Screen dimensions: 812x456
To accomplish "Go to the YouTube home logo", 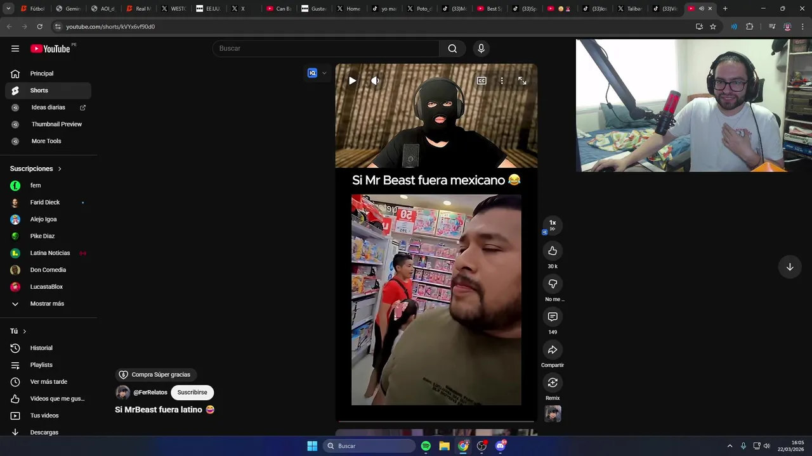I will pos(50,49).
